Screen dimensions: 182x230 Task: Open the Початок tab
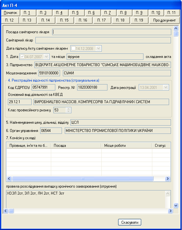10,13
